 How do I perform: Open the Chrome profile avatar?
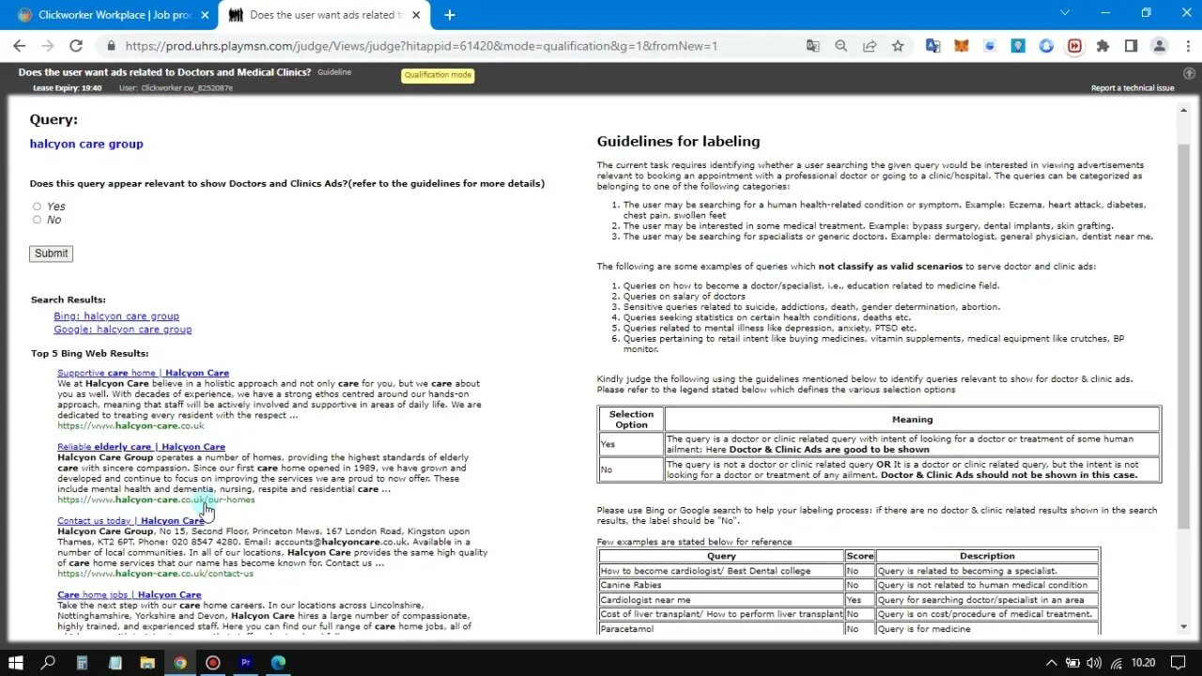[x=1160, y=45]
